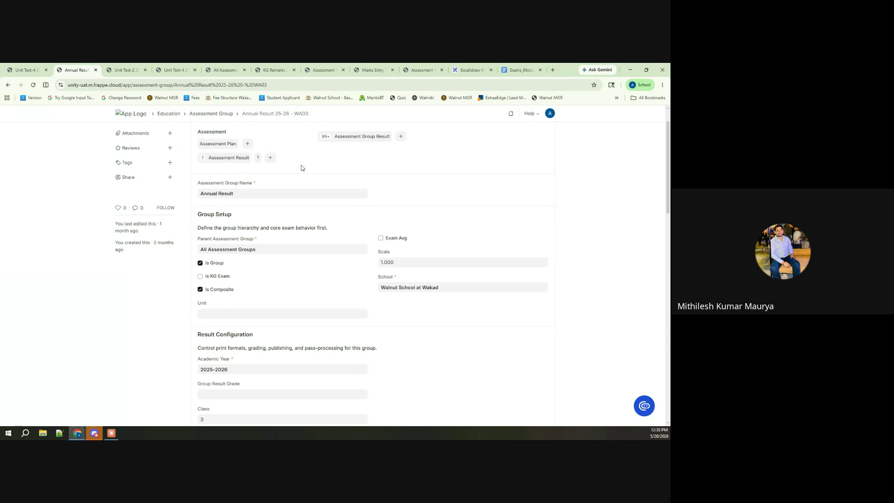Add a new attachment with plus icon
Viewport: 894px width, 503px height.
click(x=170, y=133)
